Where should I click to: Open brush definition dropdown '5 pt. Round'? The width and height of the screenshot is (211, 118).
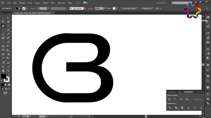pyautogui.click(x=85, y=9)
